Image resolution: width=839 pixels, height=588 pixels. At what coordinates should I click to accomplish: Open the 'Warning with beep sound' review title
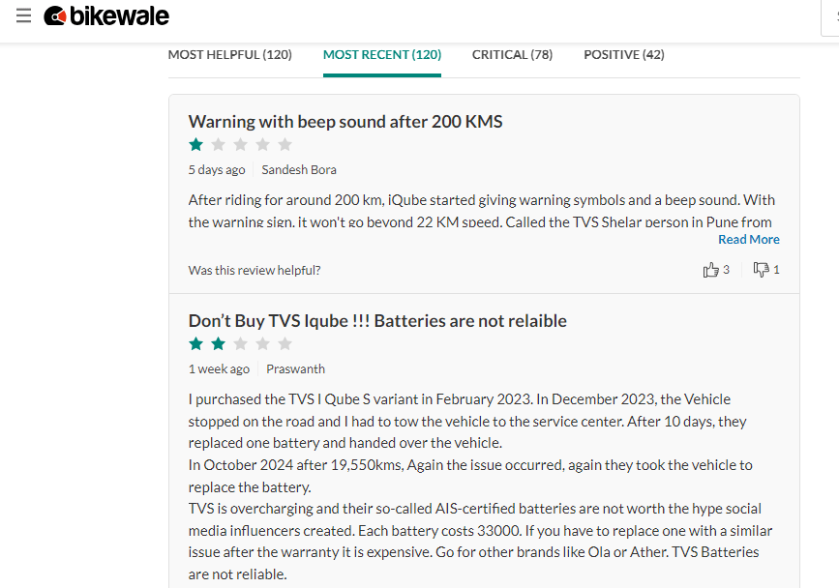point(345,122)
